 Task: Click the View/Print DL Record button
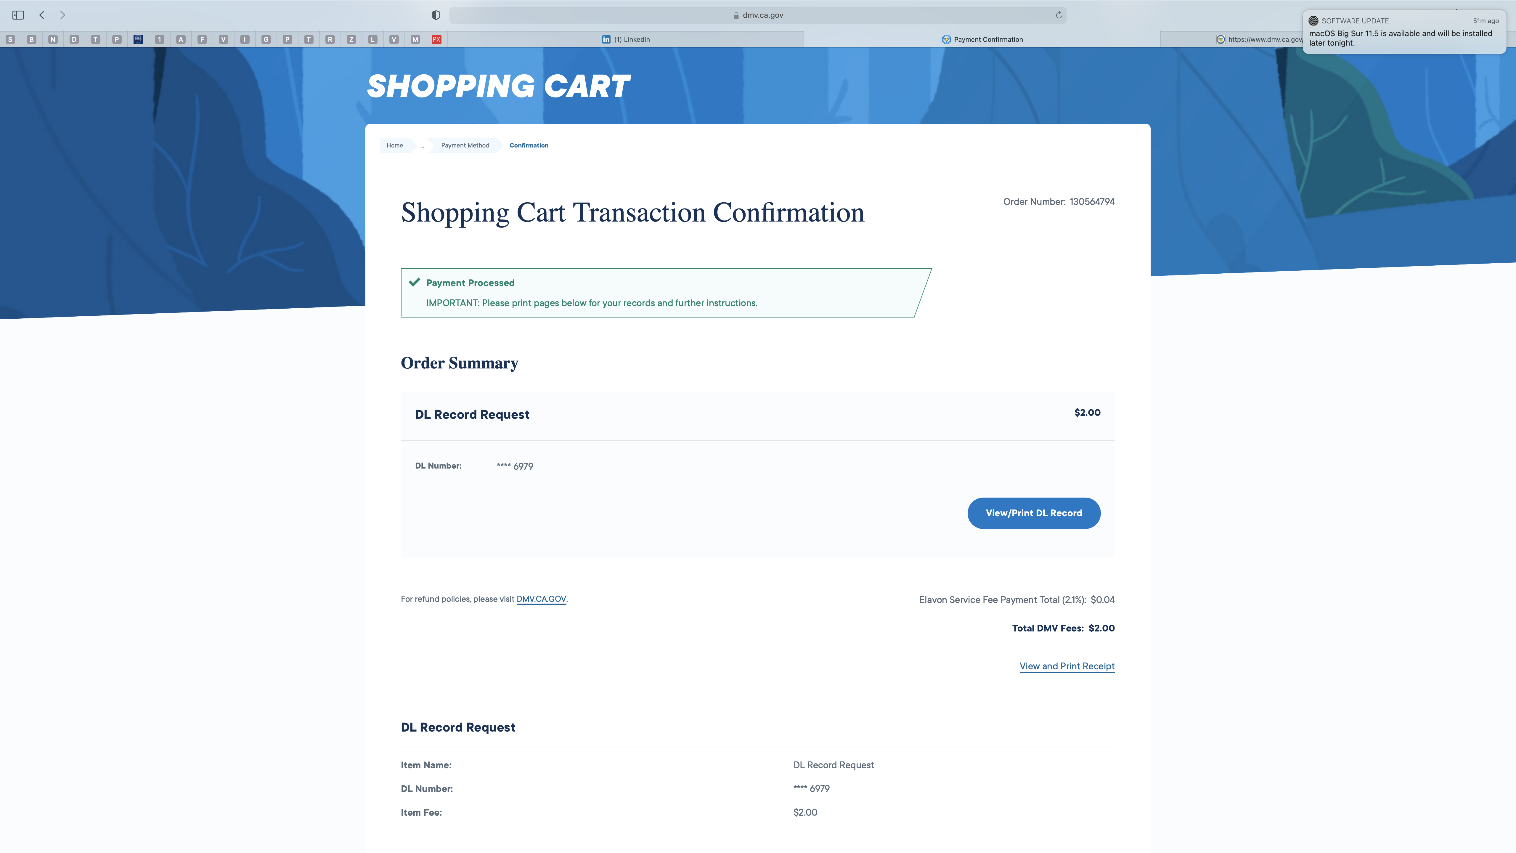click(1034, 513)
